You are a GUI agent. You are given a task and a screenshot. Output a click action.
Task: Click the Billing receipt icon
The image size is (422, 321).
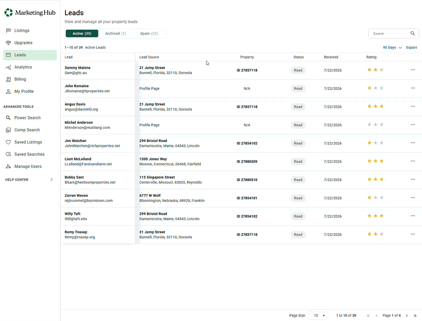click(8, 79)
